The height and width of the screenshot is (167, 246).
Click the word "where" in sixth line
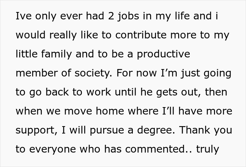[143, 111]
